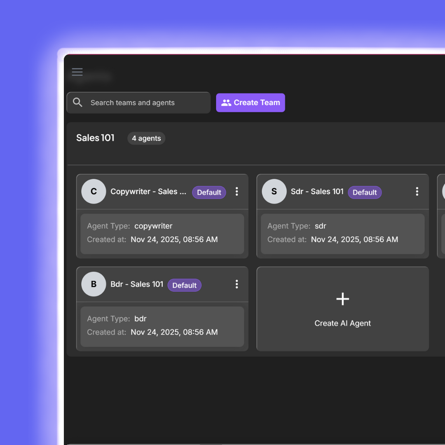Select the Sdr agent's S avatar
The height and width of the screenshot is (445, 445).
tap(274, 191)
